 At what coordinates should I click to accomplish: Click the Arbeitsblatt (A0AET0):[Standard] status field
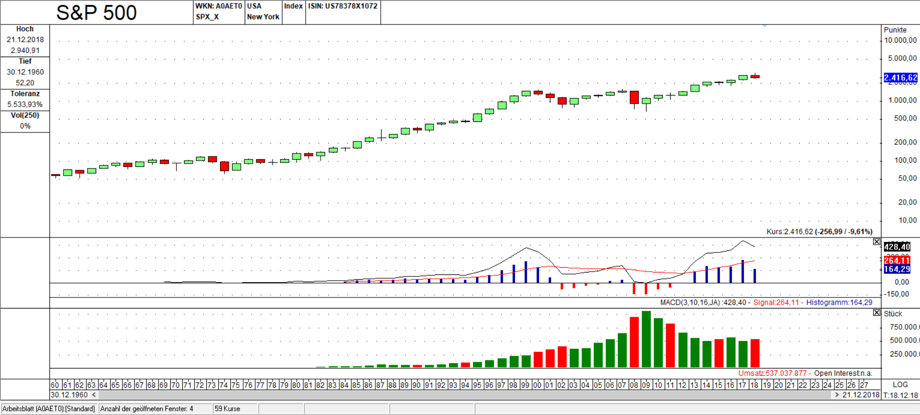49,409
